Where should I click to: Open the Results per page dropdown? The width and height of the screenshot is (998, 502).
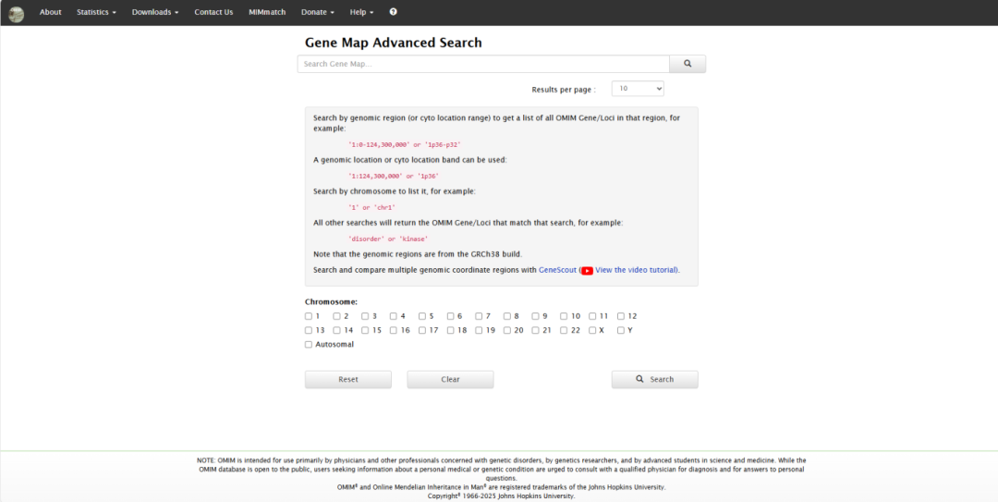coord(638,89)
